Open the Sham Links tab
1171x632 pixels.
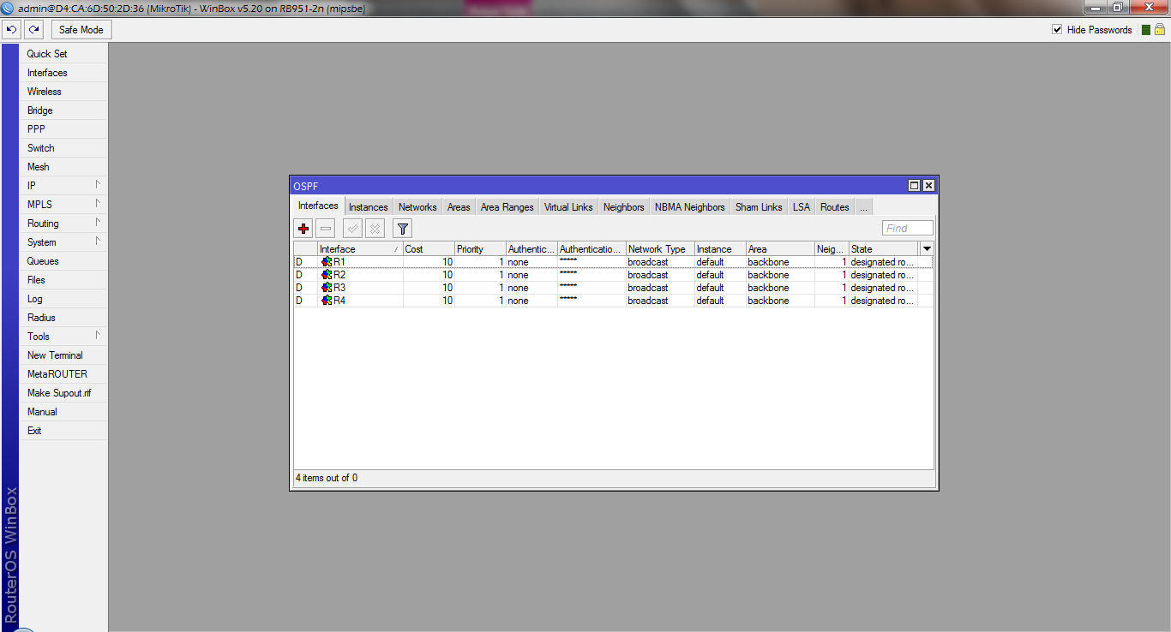(x=759, y=207)
